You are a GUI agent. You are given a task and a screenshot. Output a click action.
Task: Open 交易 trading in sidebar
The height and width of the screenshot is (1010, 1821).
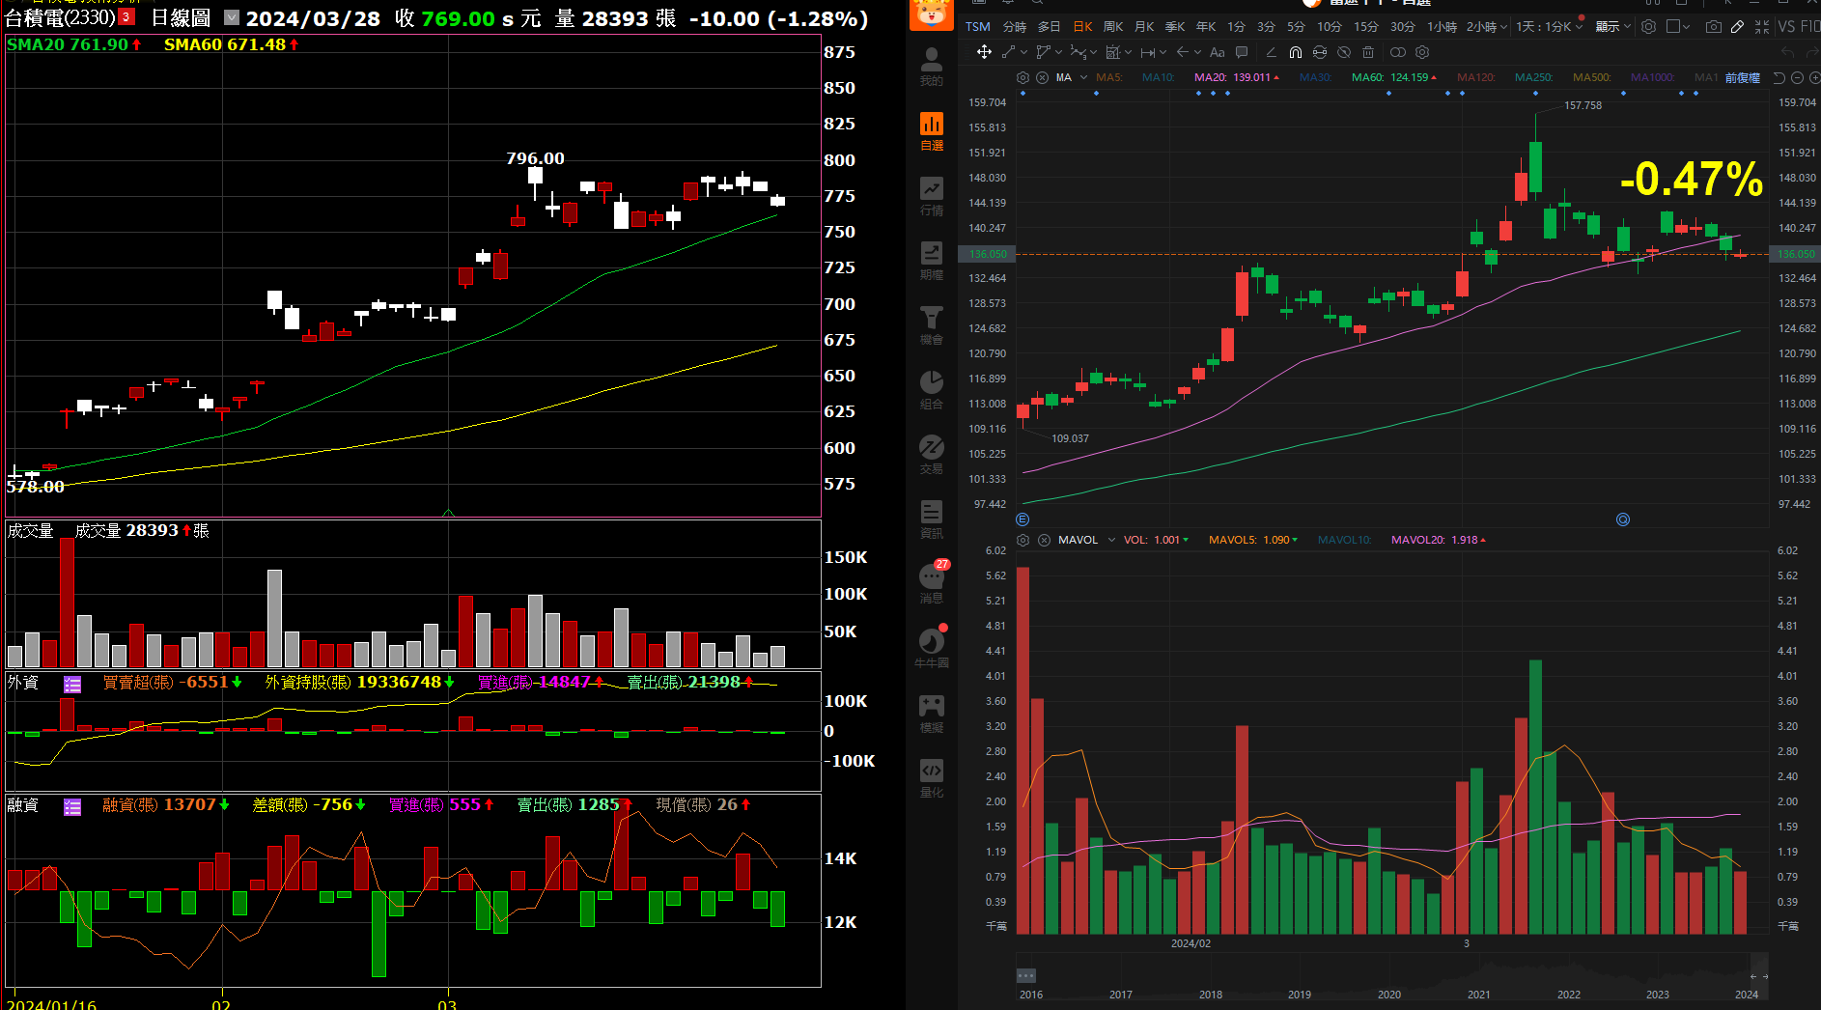coord(932,456)
